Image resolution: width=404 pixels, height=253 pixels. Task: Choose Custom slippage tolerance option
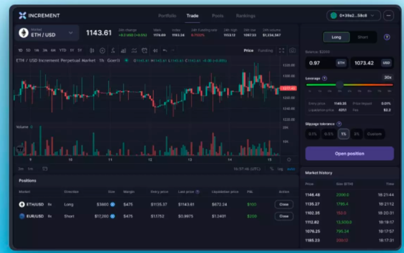[x=375, y=134]
